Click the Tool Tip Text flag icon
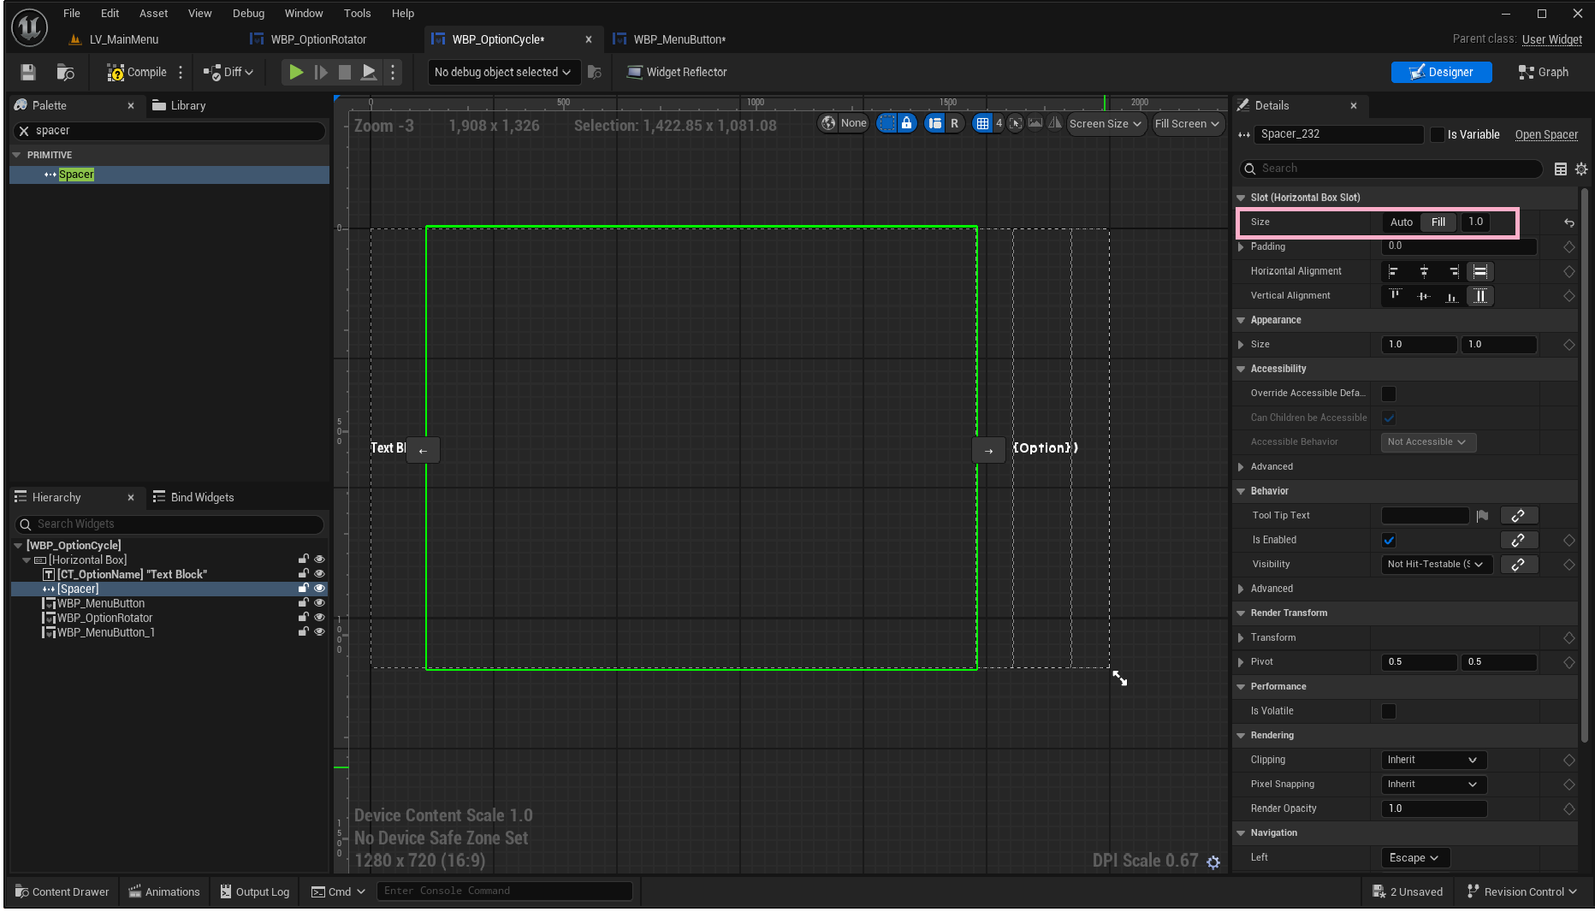This screenshot has width=1595, height=912. (1483, 516)
